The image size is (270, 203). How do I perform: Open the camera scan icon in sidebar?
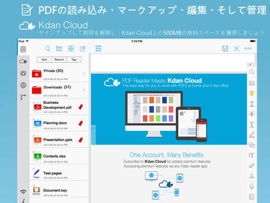pyautogui.click(x=23, y=73)
